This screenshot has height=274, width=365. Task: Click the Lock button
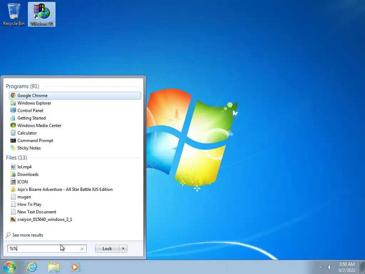[x=107, y=249]
